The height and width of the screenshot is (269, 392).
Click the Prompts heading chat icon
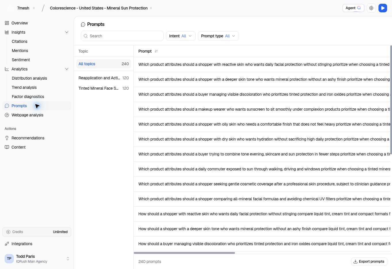83,24
